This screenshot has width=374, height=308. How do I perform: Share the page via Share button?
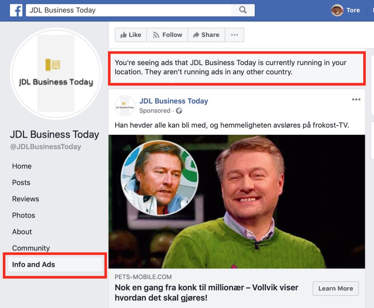click(x=206, y=35)
